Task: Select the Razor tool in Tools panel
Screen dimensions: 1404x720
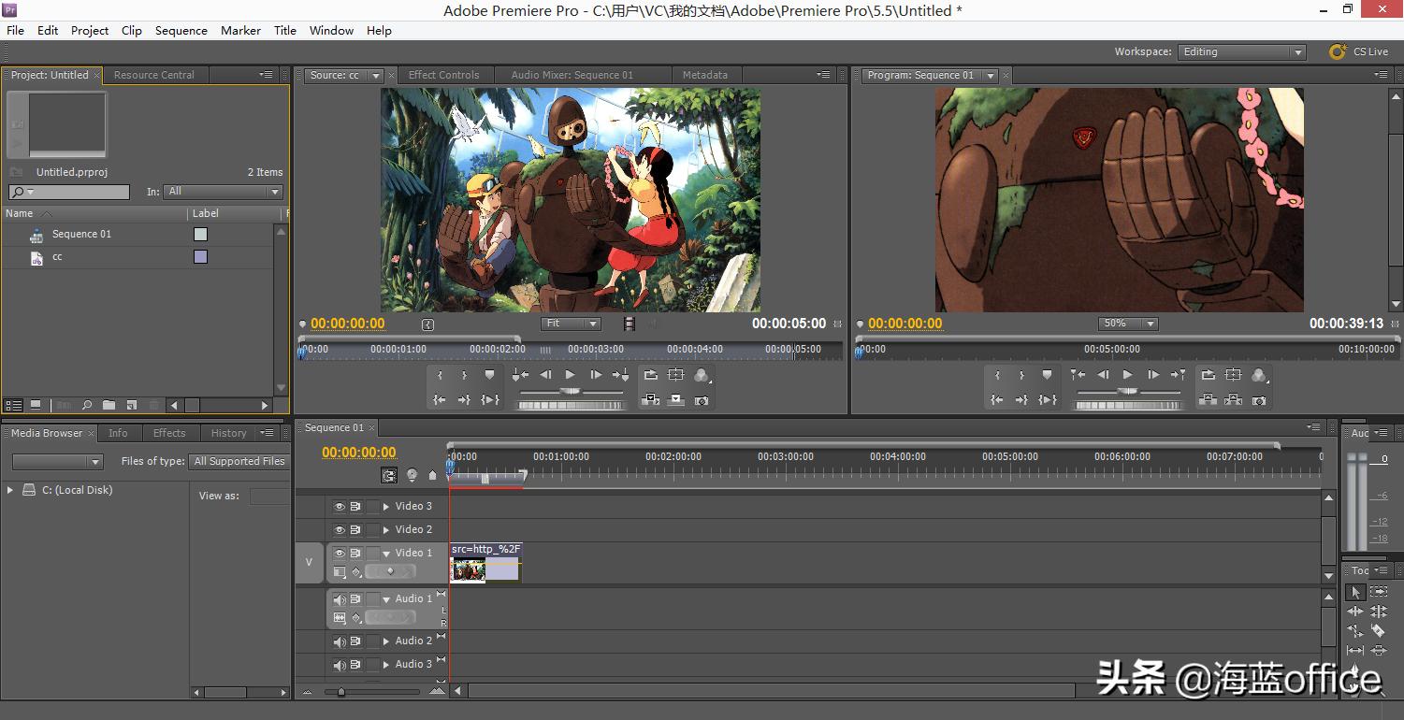Action: point(1378,631)
